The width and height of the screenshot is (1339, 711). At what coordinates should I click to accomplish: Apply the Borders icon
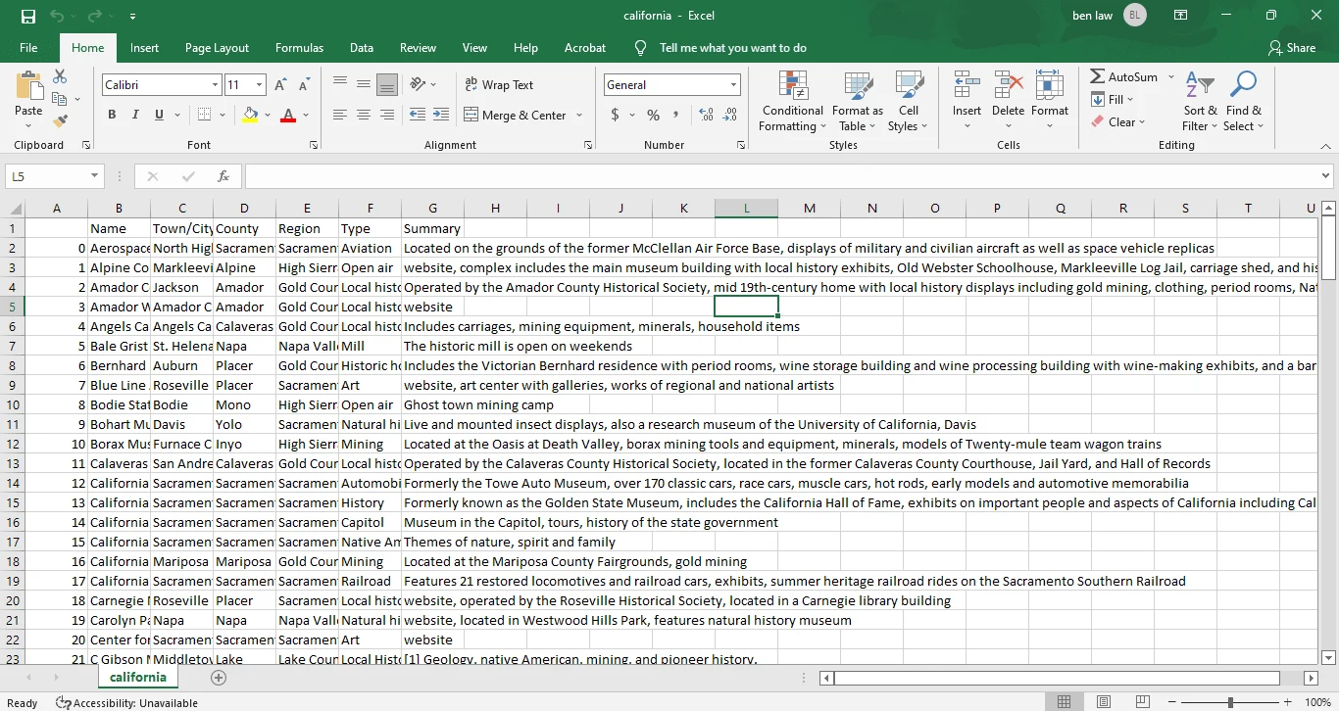[205, 115]
